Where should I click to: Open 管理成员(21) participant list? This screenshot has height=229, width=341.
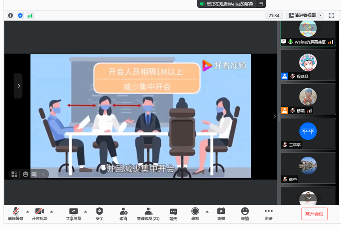pyautogui.click(x=148, y=214)
